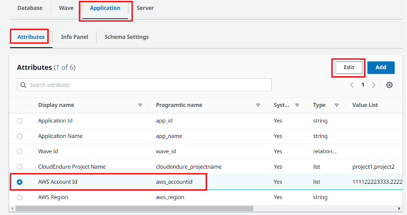The width and height of the screenshot is (407, 215).
Task: Go to next page of attributes
Action: (x=374, y=85)
